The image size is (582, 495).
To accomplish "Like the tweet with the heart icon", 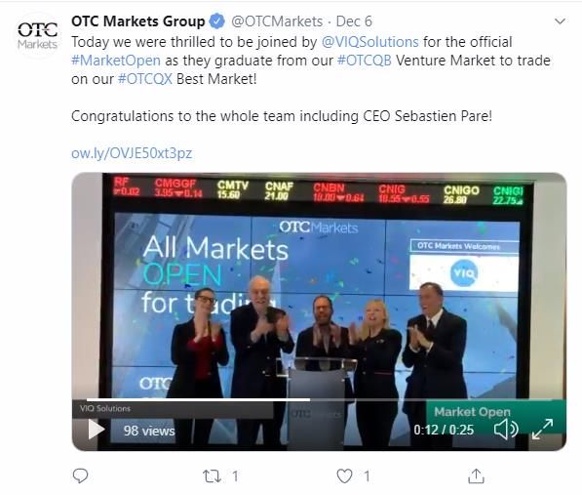I will tap(344, 476).
